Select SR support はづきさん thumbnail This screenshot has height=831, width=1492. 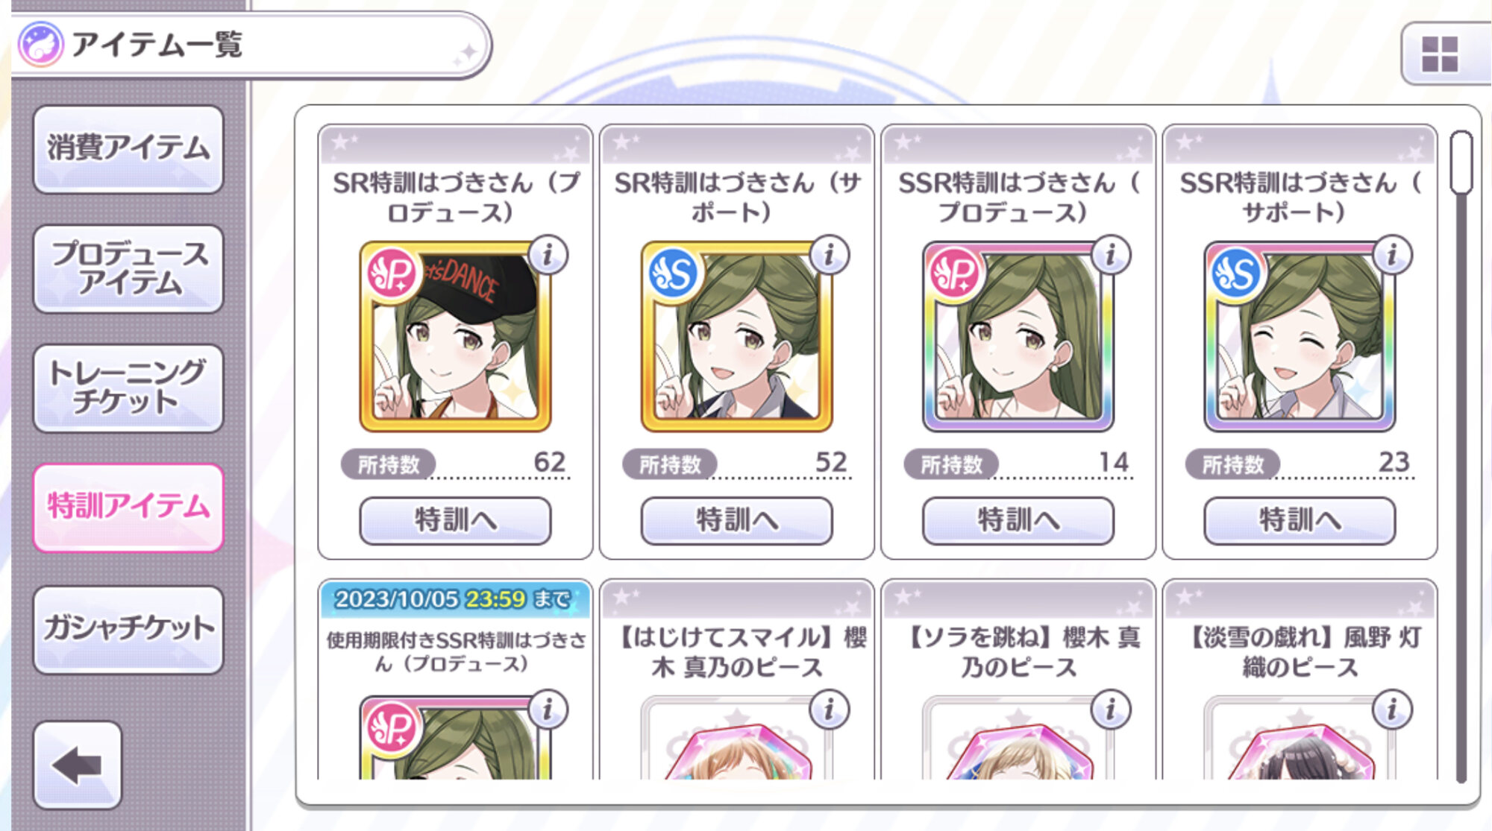tap(737, 336)
